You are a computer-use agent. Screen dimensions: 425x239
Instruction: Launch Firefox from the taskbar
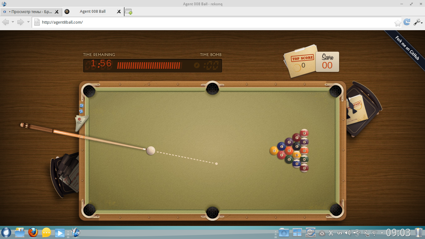point(33,232)
